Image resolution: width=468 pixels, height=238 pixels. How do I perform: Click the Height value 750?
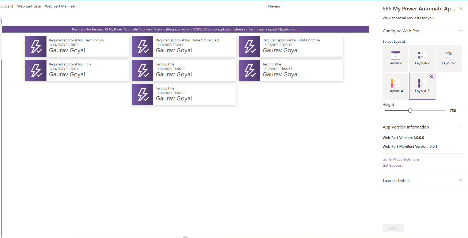click(453, 111)
